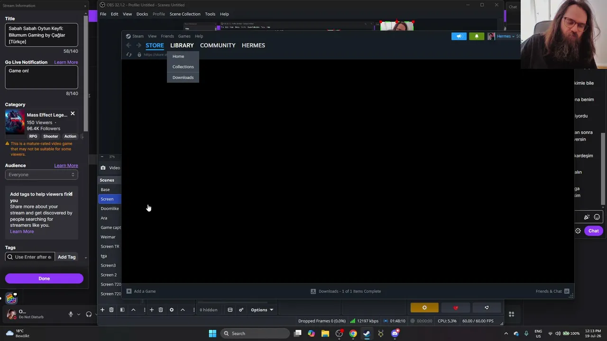Delete selected source with trash icon

161,310
